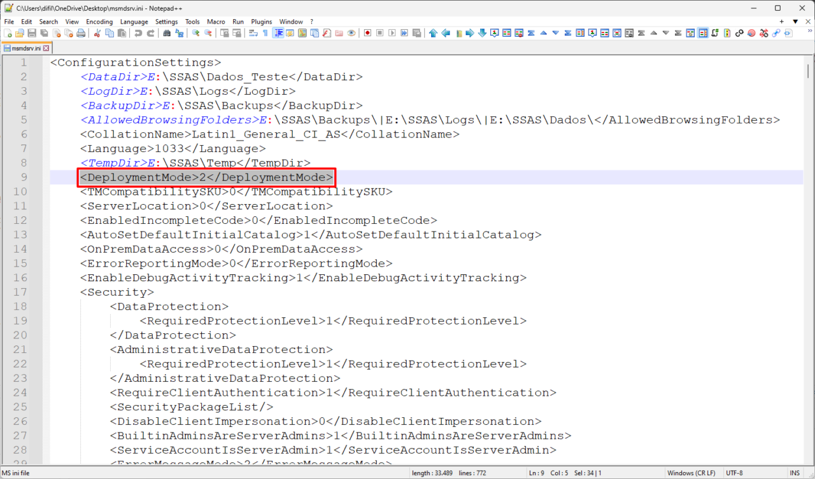Cut text with the scissors toolbar icon
Screen dimensions: 815x479
[98, 33]
